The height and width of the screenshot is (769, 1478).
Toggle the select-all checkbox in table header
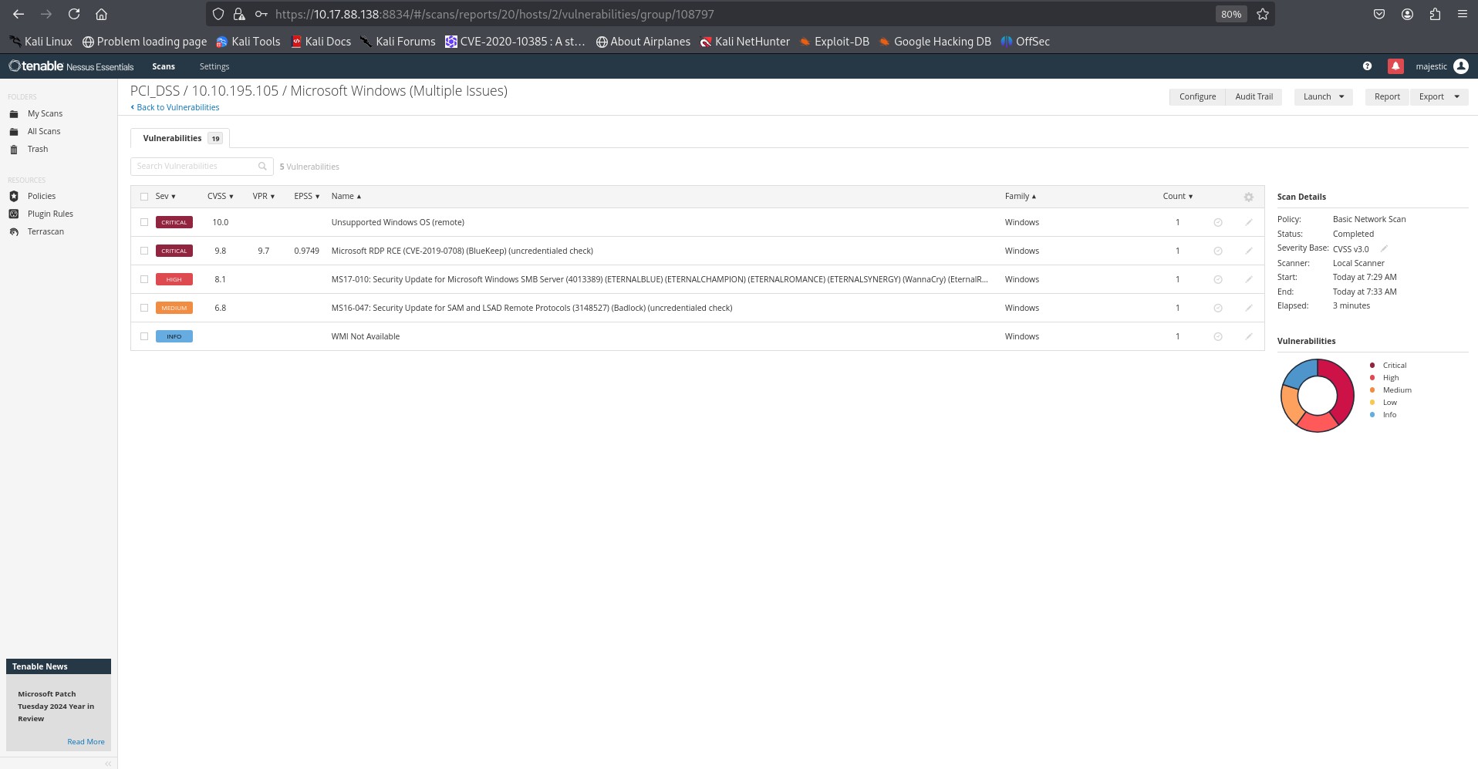[144, 197]
